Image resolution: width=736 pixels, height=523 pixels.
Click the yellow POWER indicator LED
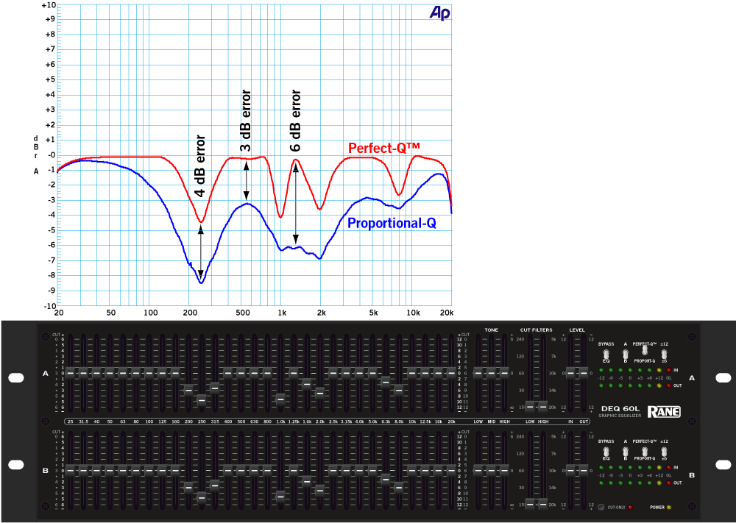[669, 507]
